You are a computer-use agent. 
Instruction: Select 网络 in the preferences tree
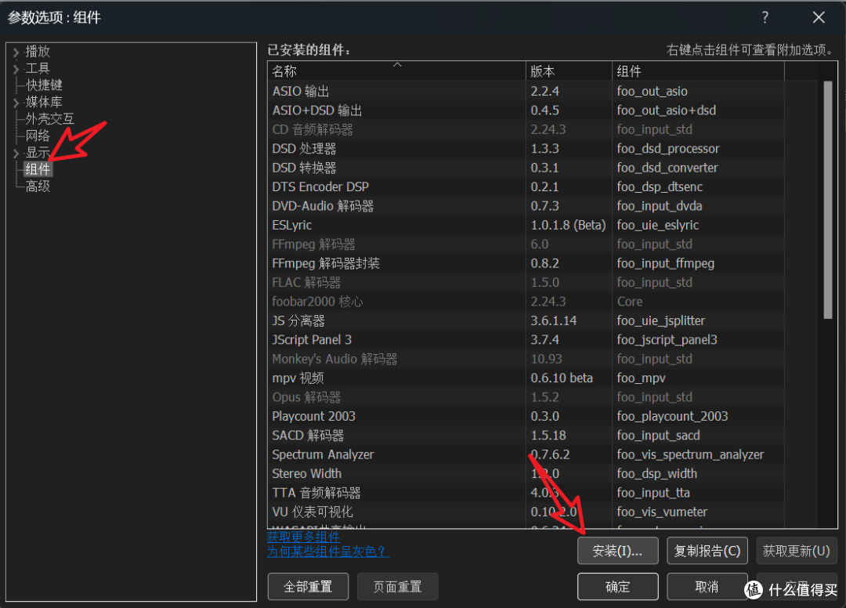38,136
